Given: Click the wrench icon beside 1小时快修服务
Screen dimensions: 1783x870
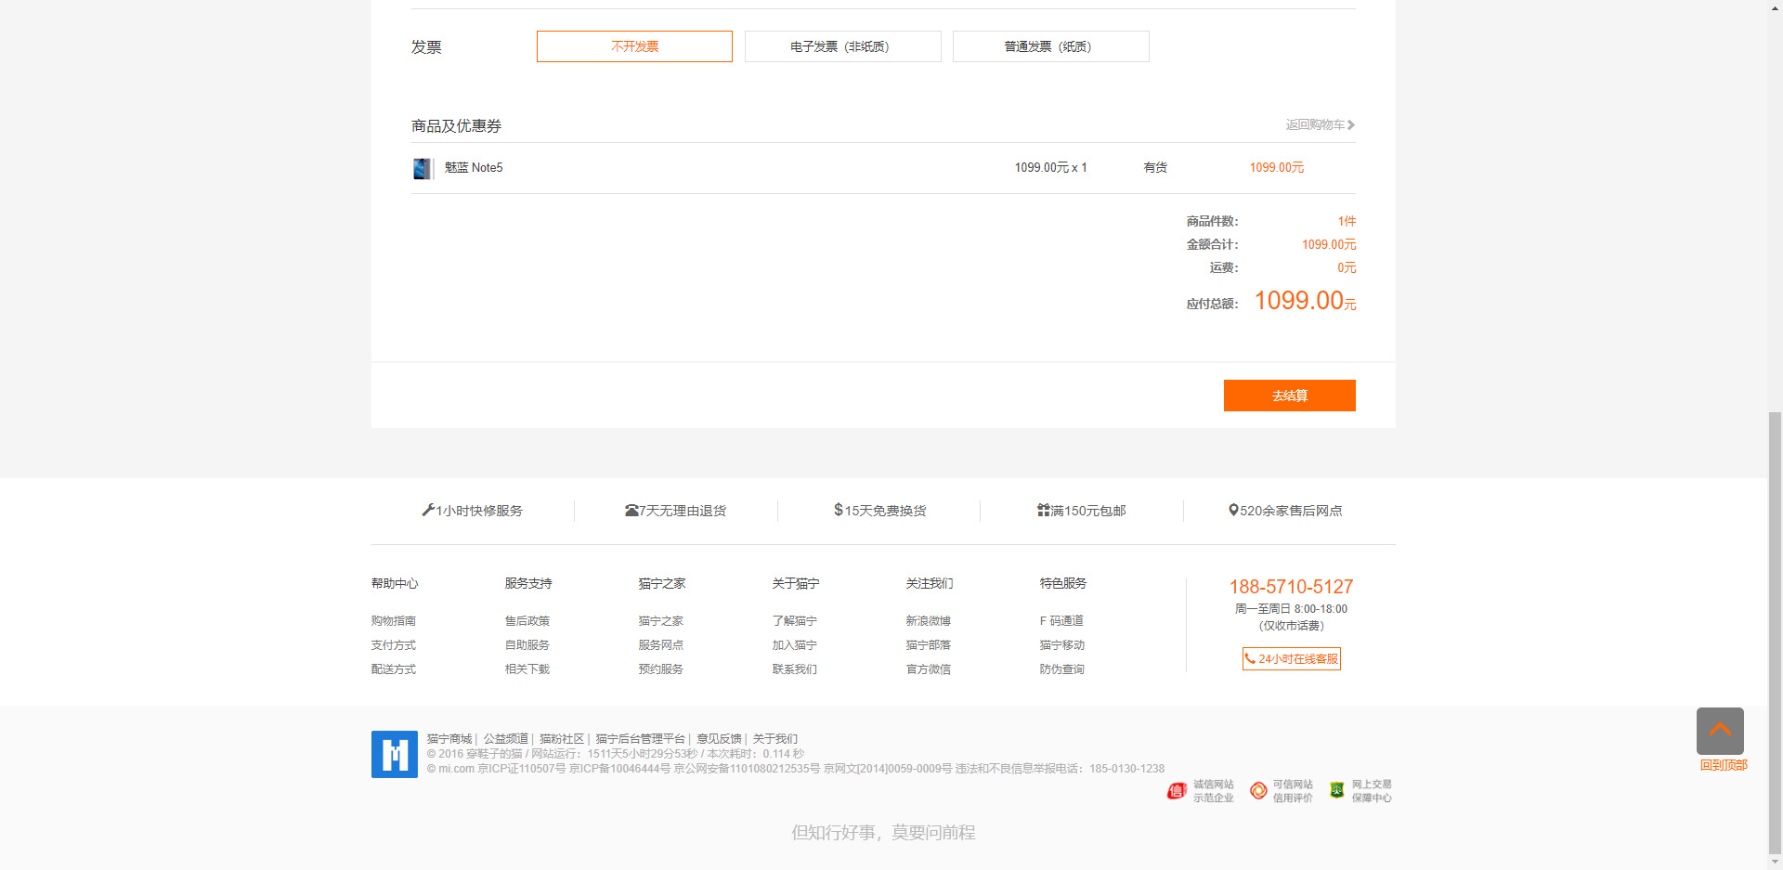Looking at the screenshot, I should (428, 510).
